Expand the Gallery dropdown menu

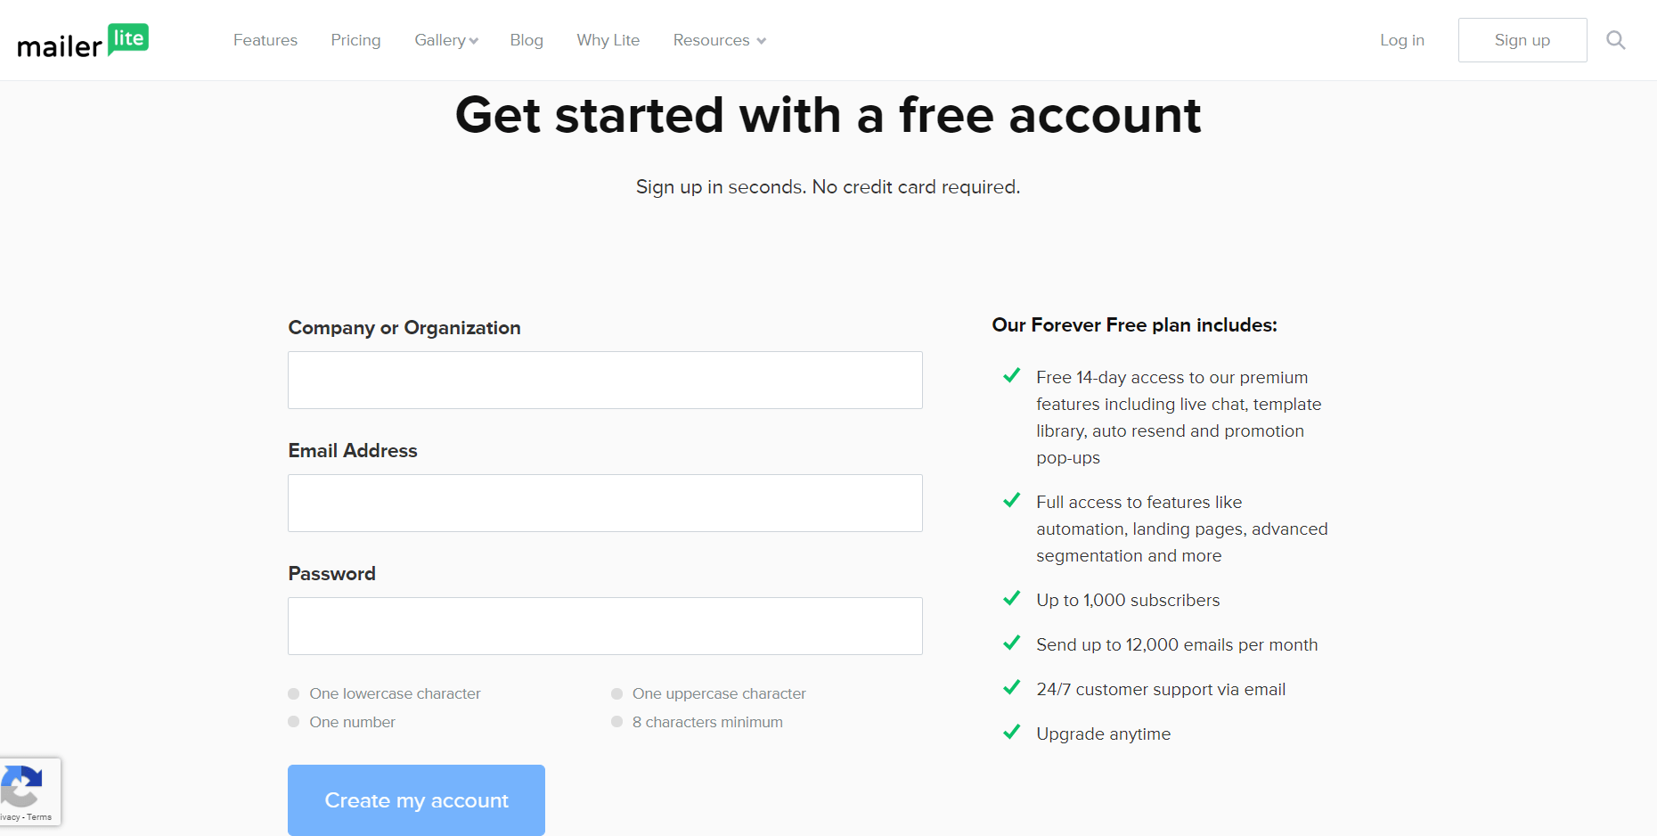click(x=446, y=40)
